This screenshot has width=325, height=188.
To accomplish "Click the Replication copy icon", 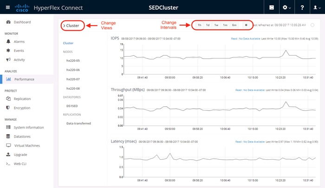I will coord(8,99).
